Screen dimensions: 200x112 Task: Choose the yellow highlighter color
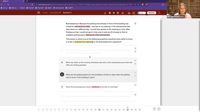pos(109,13)
